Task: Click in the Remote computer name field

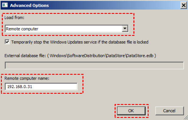Action: coord(41,87)
